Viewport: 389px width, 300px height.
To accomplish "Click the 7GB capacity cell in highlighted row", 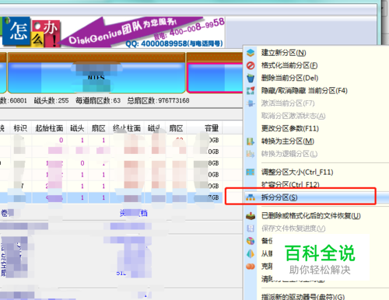I will pyautogui.click(x=213, y=197).
